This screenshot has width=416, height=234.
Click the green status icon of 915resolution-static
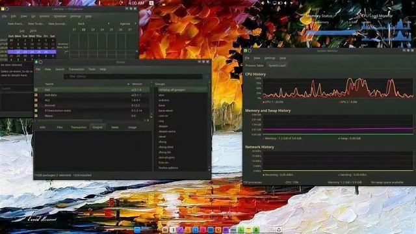pyautogui.click(x=36, y=110)
